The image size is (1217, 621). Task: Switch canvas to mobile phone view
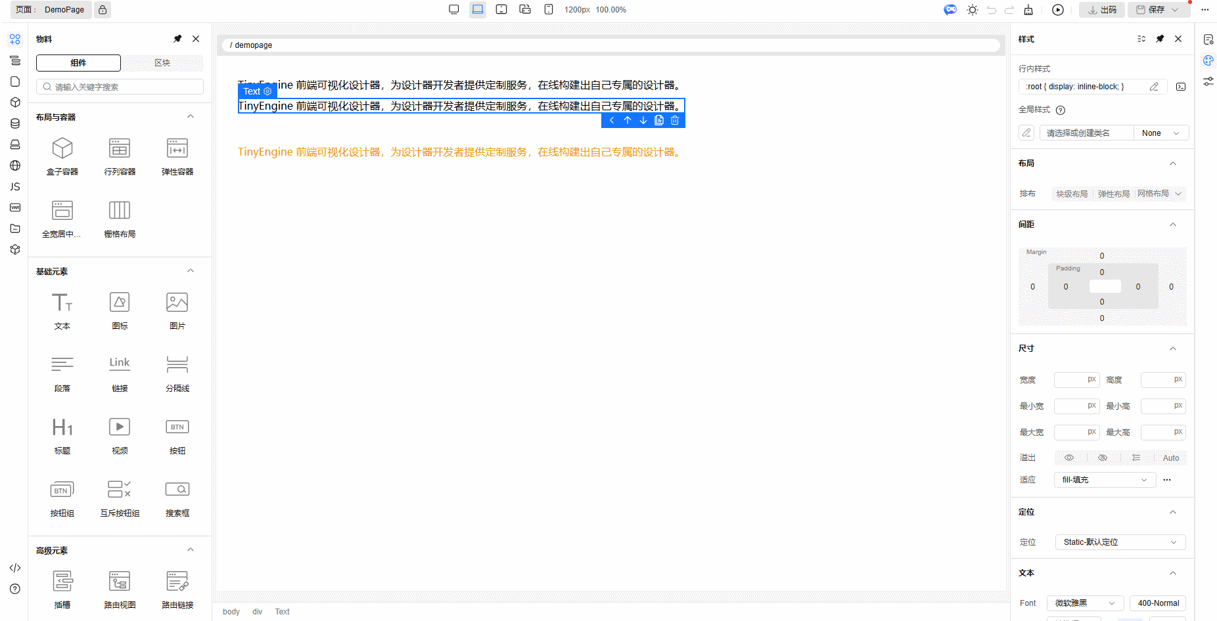549,10
